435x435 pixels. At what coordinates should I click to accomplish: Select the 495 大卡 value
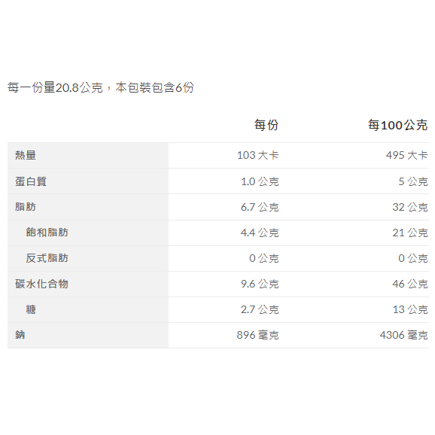coord(406,155)
